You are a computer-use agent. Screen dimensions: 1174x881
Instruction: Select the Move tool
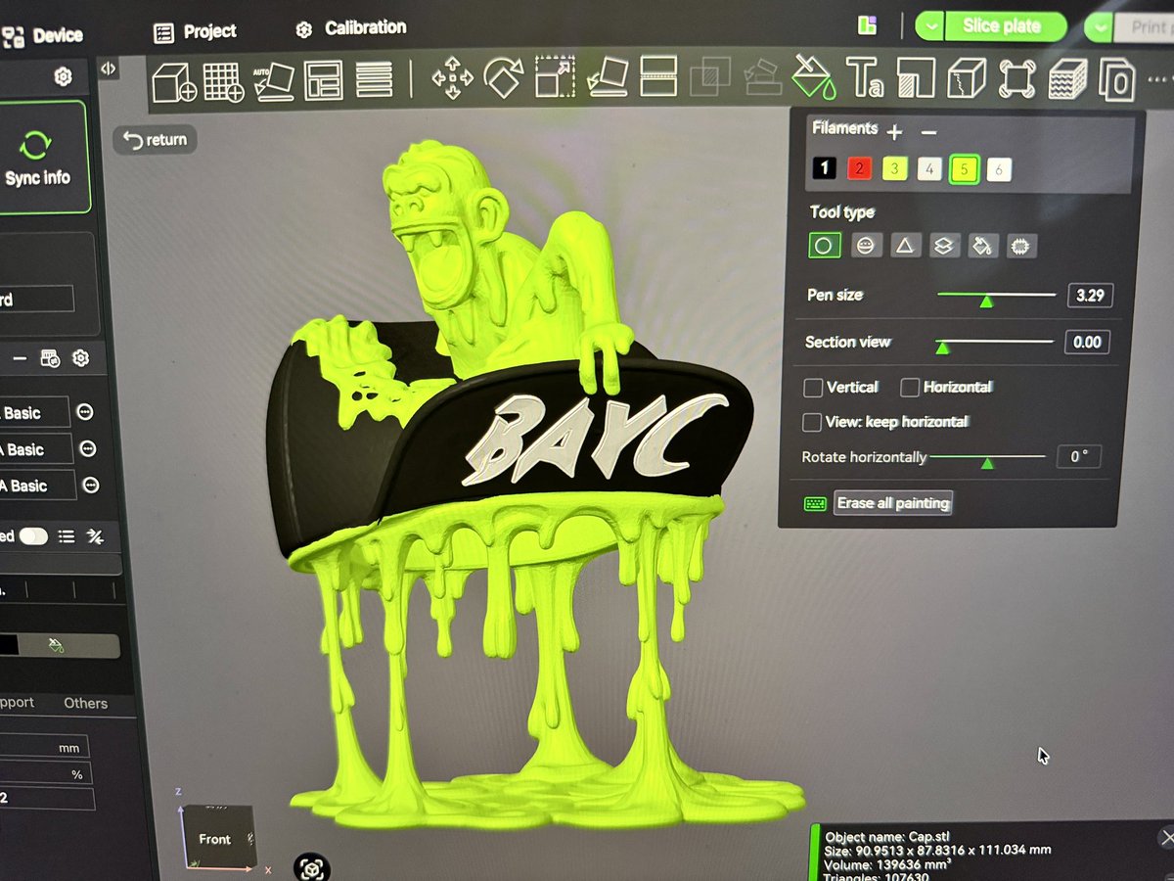(453, 76)
